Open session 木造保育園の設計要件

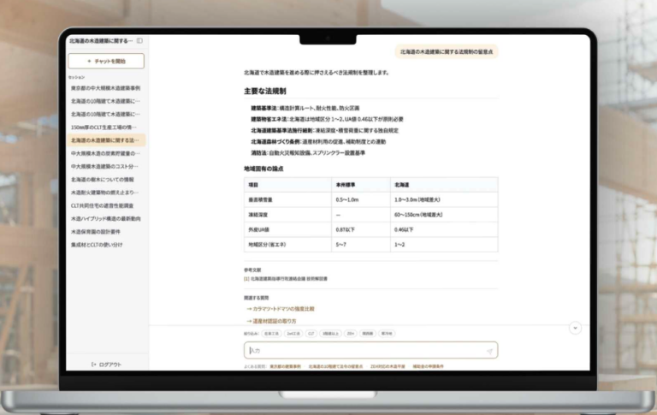click(105, 231)
